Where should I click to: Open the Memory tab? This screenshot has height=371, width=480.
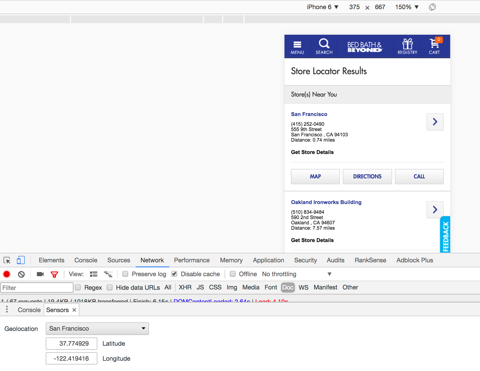tap(231, 260)
